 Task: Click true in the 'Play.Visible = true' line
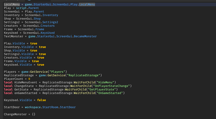click(x=33, y=44)
